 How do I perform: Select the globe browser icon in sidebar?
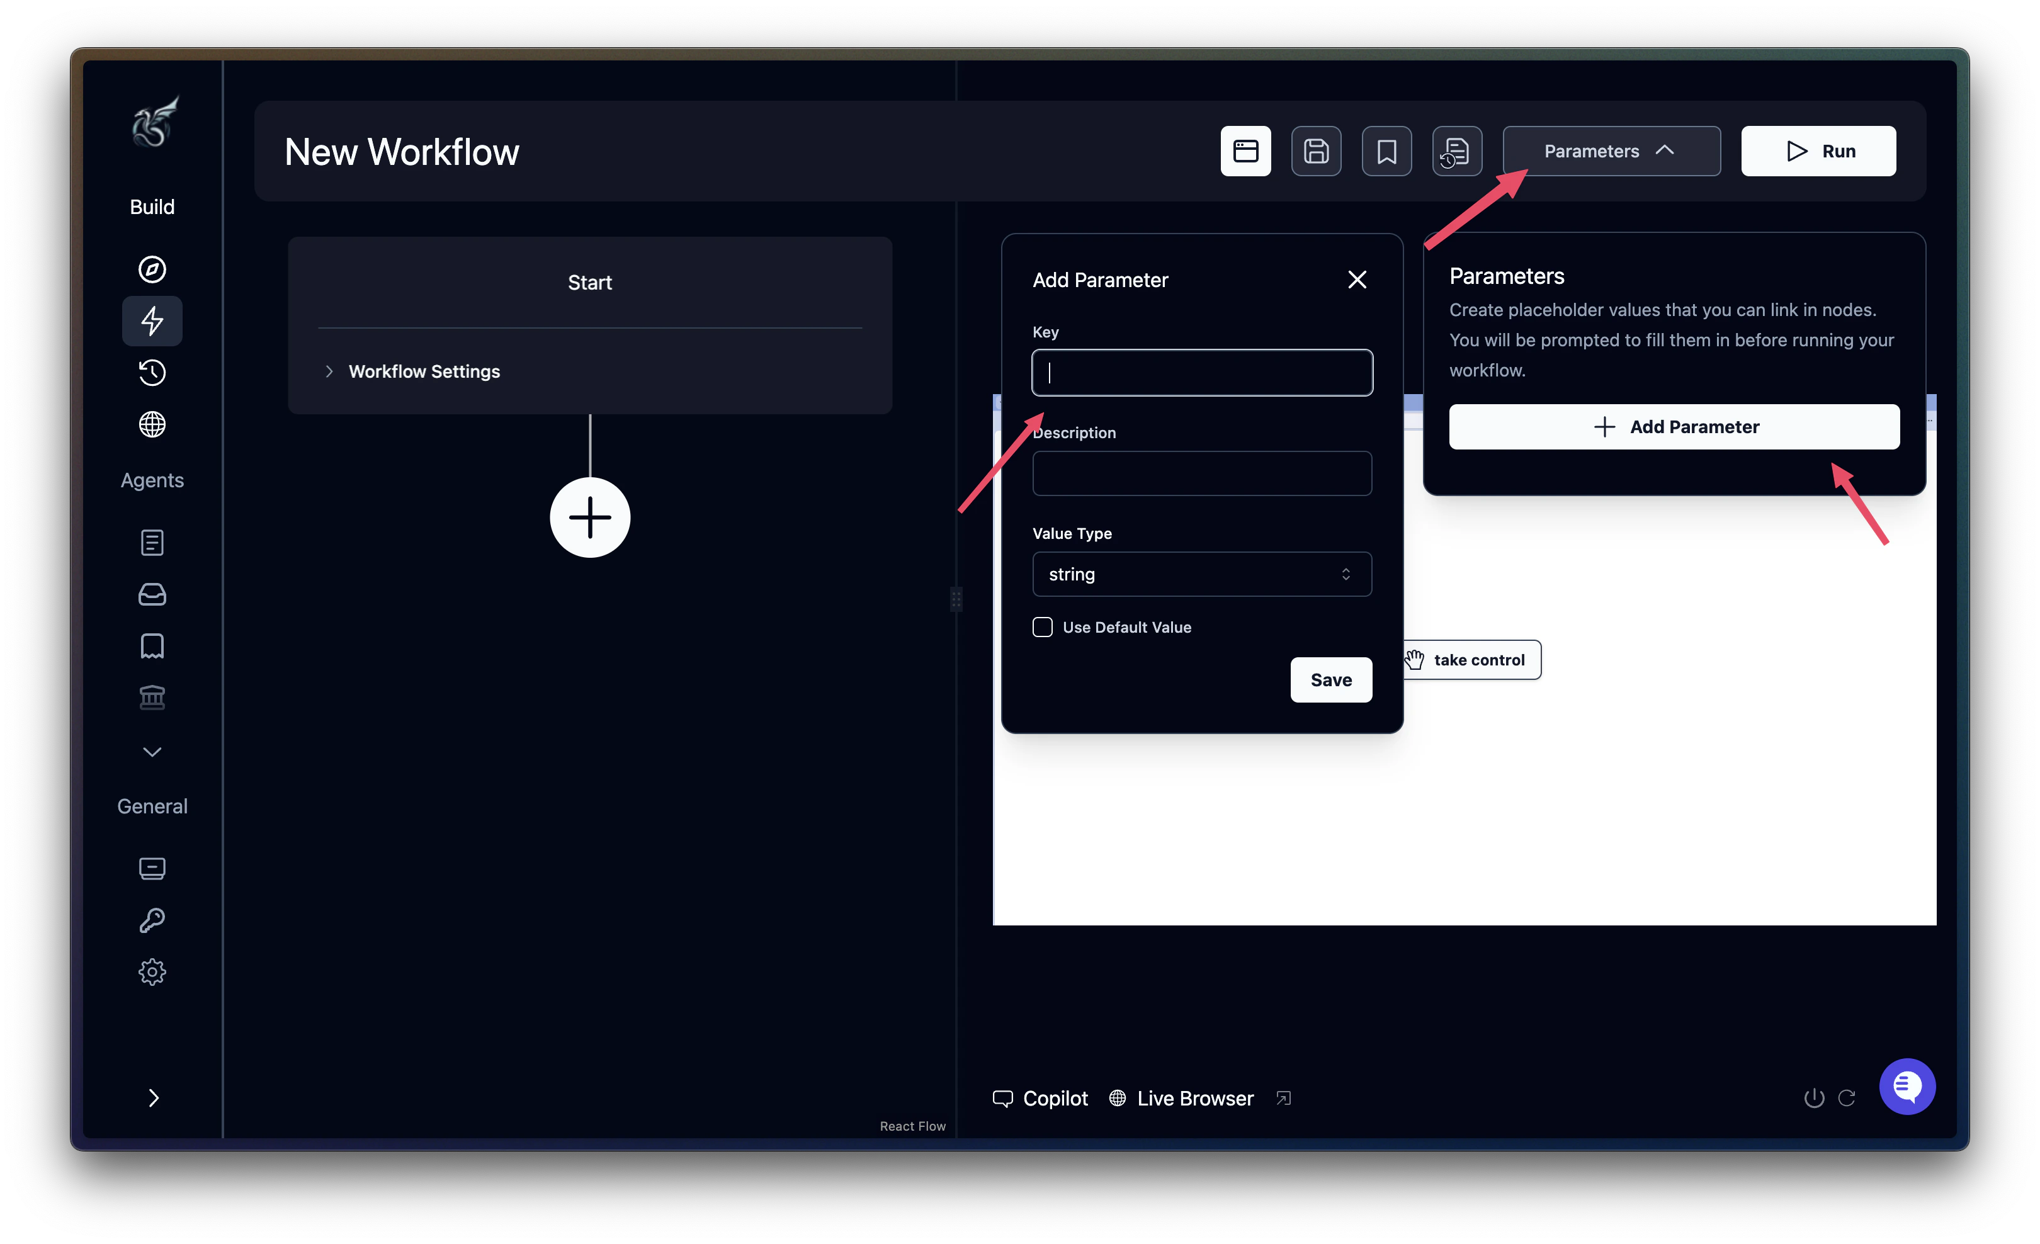(152, 424)
